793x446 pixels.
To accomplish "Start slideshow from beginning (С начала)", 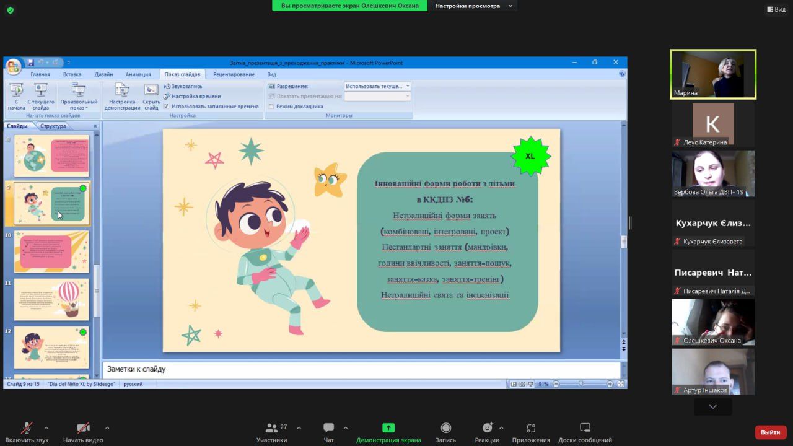I will 17,97.
